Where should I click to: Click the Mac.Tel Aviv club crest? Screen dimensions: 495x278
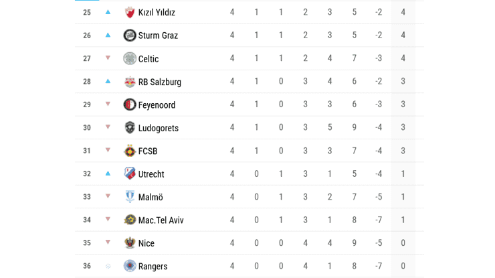tap(130, 220)
